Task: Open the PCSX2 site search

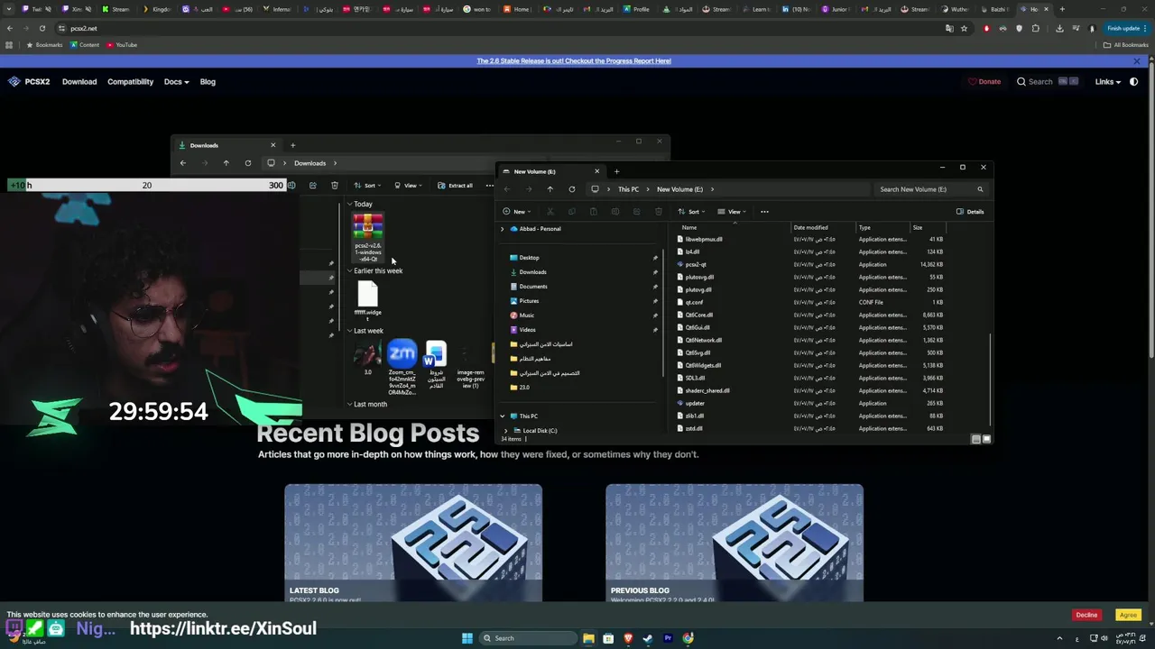Action: tap(1047, 82)
